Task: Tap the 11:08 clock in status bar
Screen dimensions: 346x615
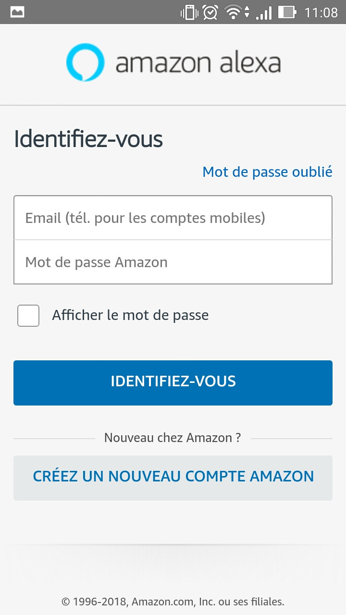Action: coord(321,12)
